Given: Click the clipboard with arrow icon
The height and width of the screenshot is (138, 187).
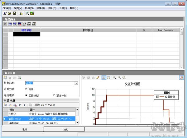Looking at the screenshot, I should 24,24.
